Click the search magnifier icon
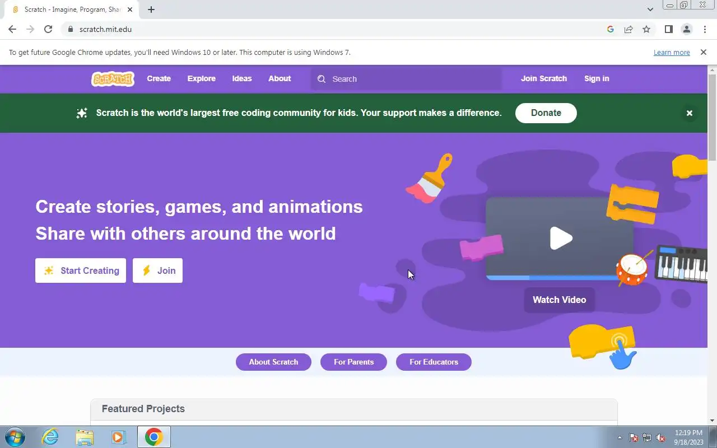This screenshot has width=717, height=448. pos(322,79)
